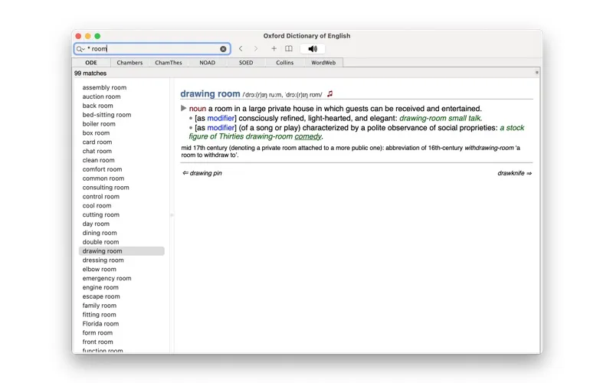Select 'escape room' in the list
Viewport: 613px width, 383px height.
pyautogui.click(x=101, y=296)
